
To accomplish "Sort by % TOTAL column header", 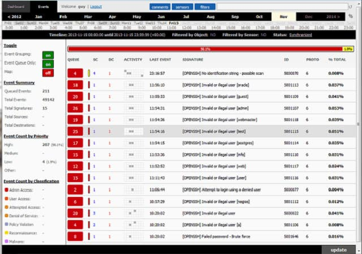I will point(337,59).
